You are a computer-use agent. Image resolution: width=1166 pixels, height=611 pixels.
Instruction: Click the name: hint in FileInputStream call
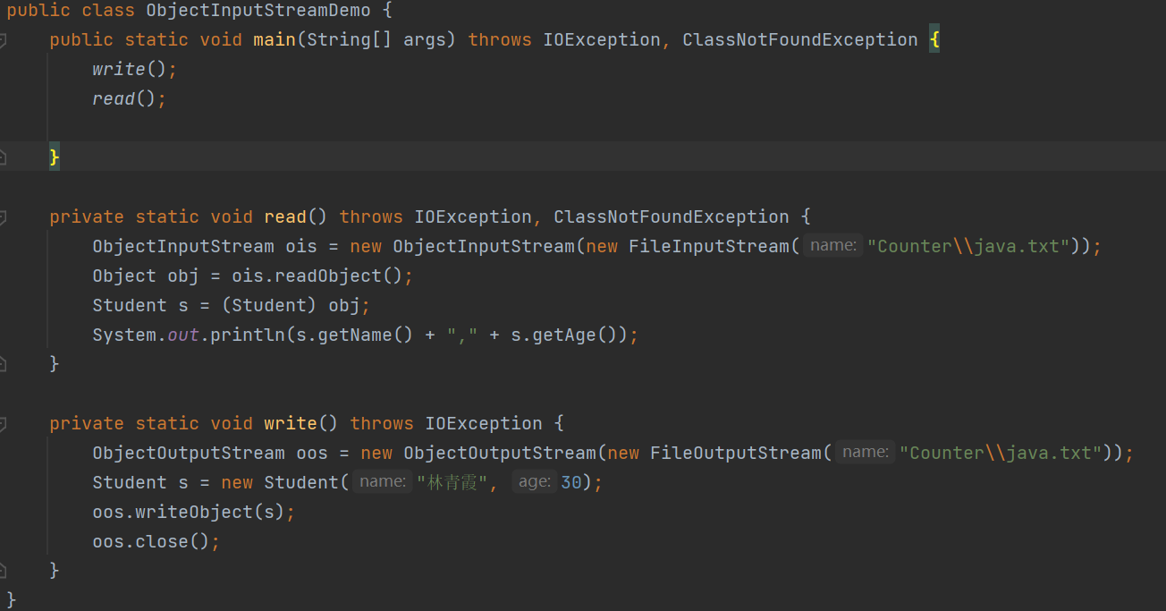coord(833,246)
